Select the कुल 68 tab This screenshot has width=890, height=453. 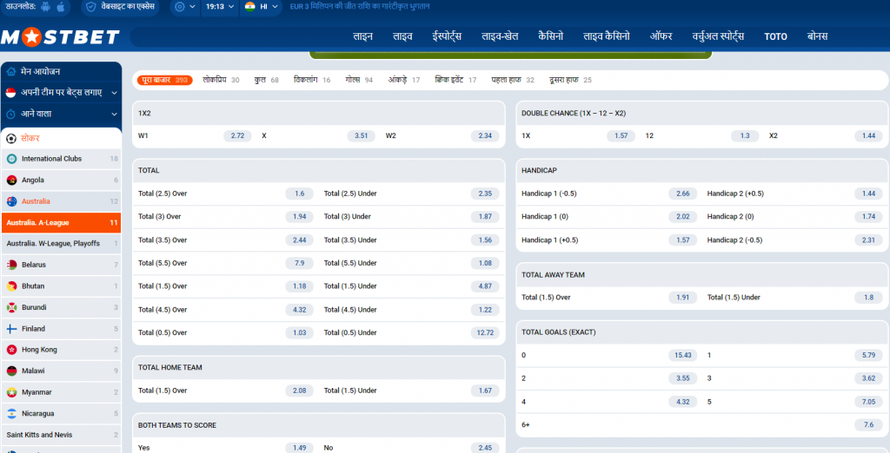267,80
